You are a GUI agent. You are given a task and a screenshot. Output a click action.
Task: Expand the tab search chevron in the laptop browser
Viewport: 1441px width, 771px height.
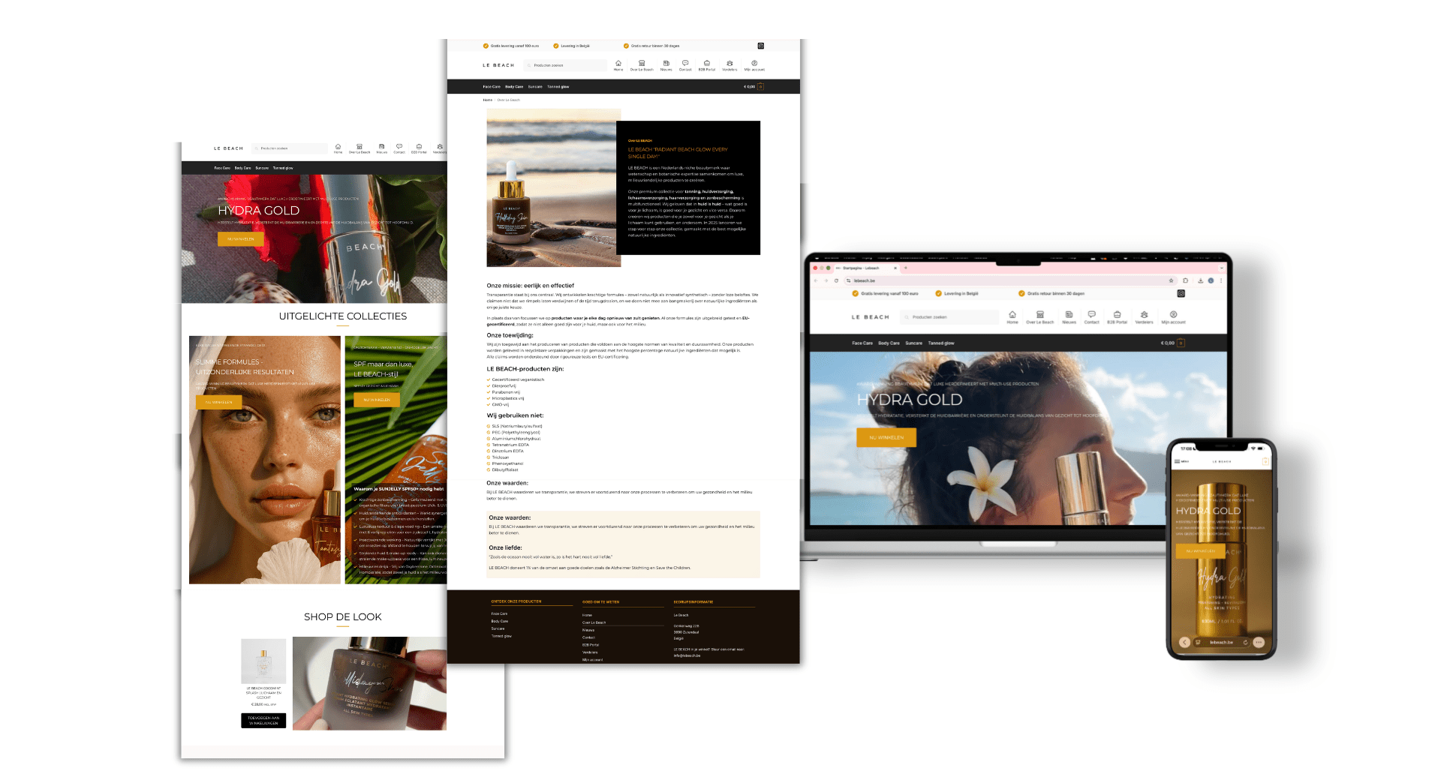coord(1221,268)
